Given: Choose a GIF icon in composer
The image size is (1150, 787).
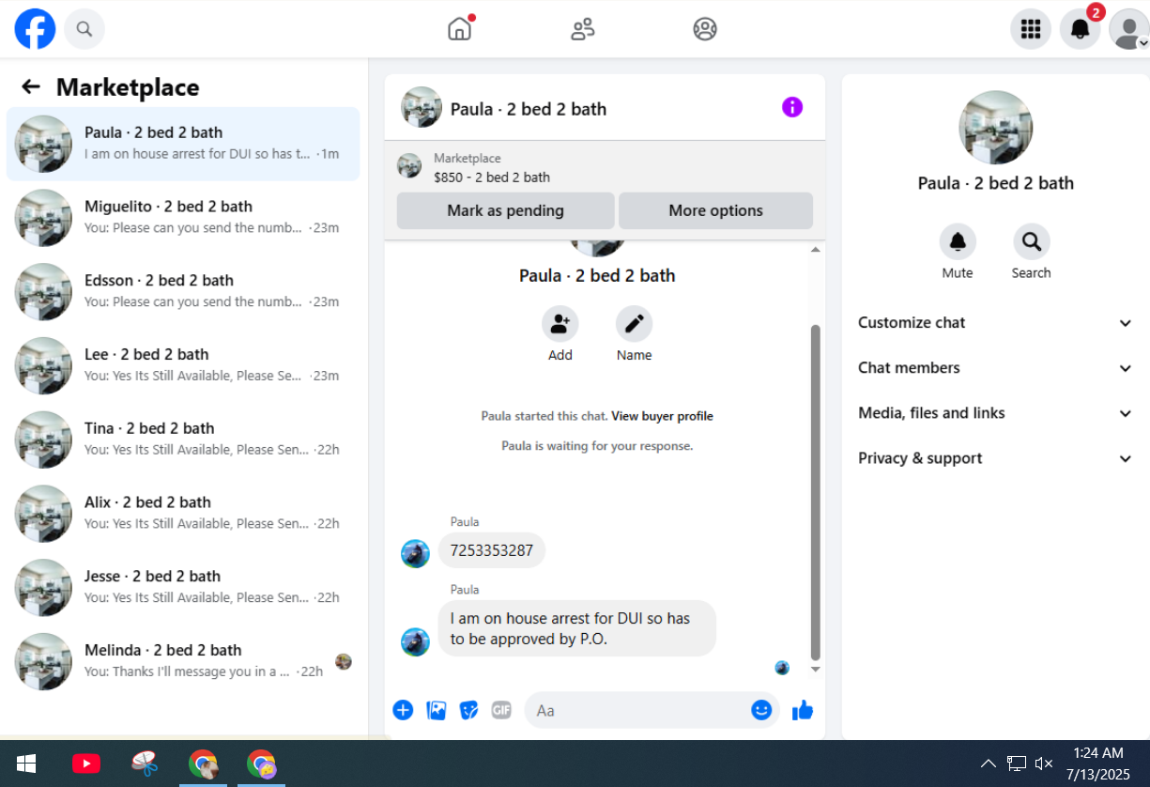Looking at the screenshot, I should 501,710.
